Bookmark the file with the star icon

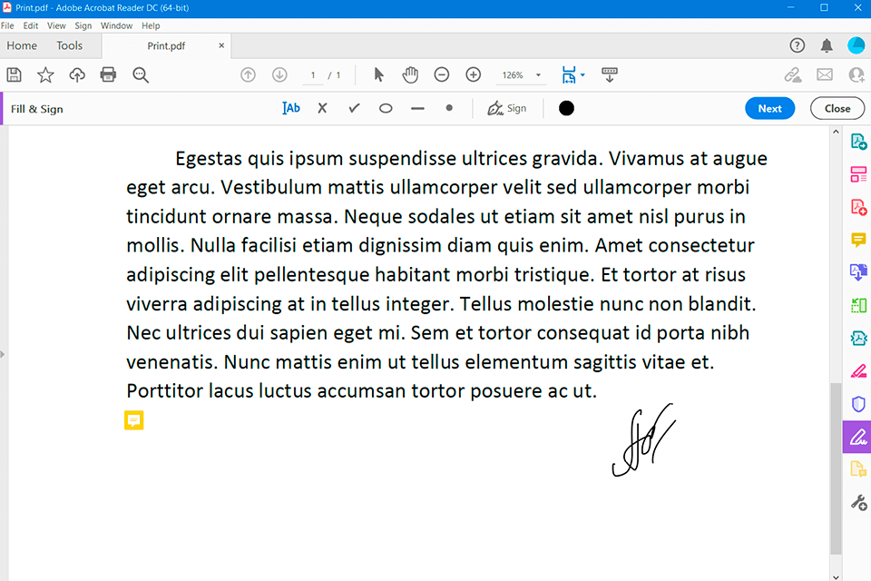(45, 75)
